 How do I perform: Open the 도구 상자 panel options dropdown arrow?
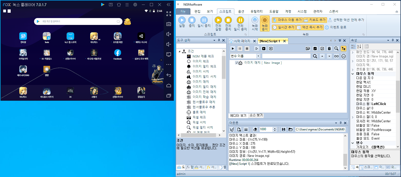pos(214,40)
